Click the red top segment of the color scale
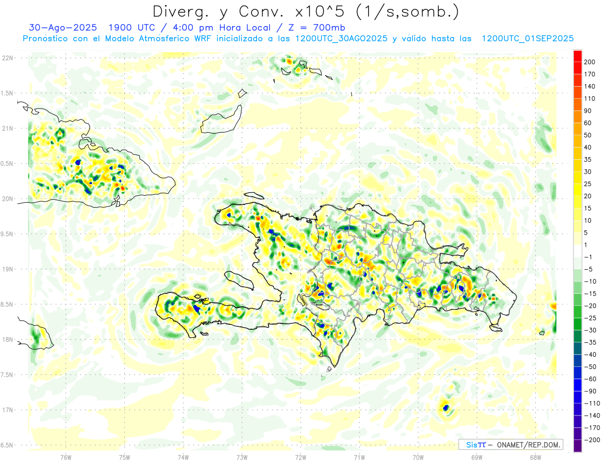The image size is (601, 464). click(577, 56)
